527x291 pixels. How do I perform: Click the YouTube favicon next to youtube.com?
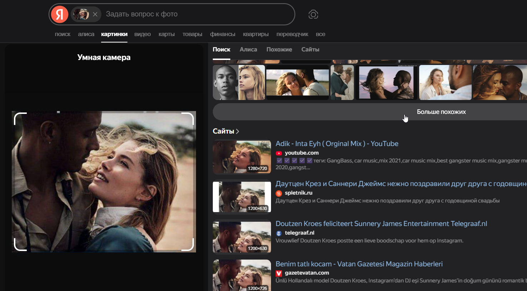pos(279,153)
